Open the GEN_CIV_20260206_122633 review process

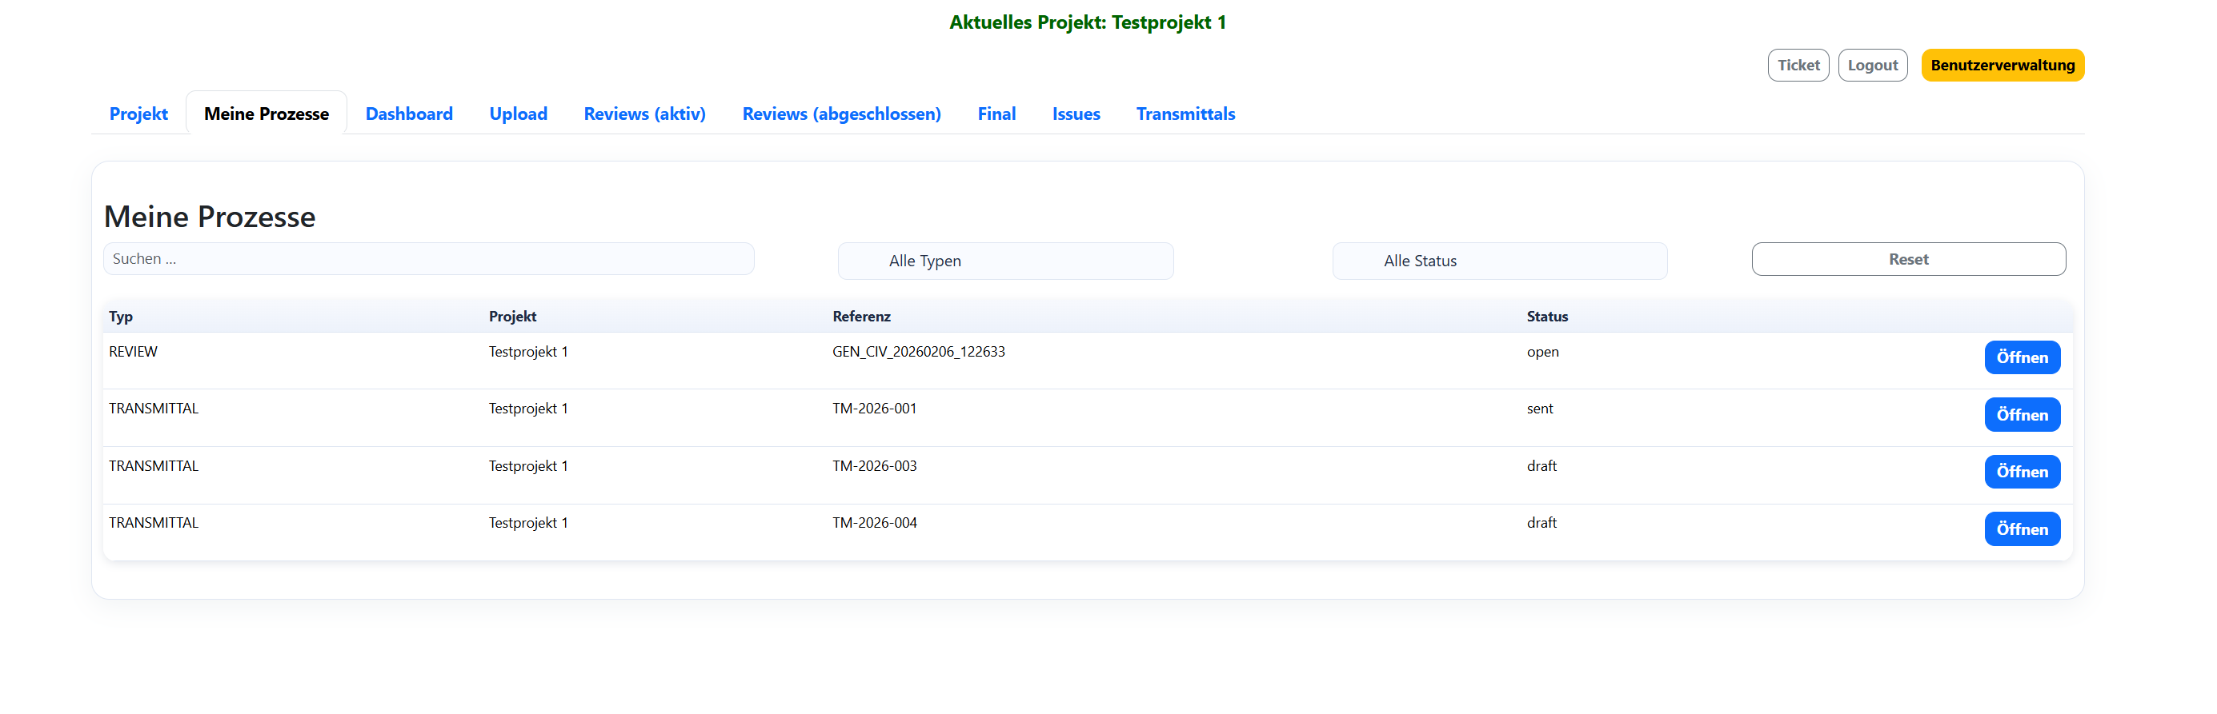pyautogui.click(x=2021, y=357)
